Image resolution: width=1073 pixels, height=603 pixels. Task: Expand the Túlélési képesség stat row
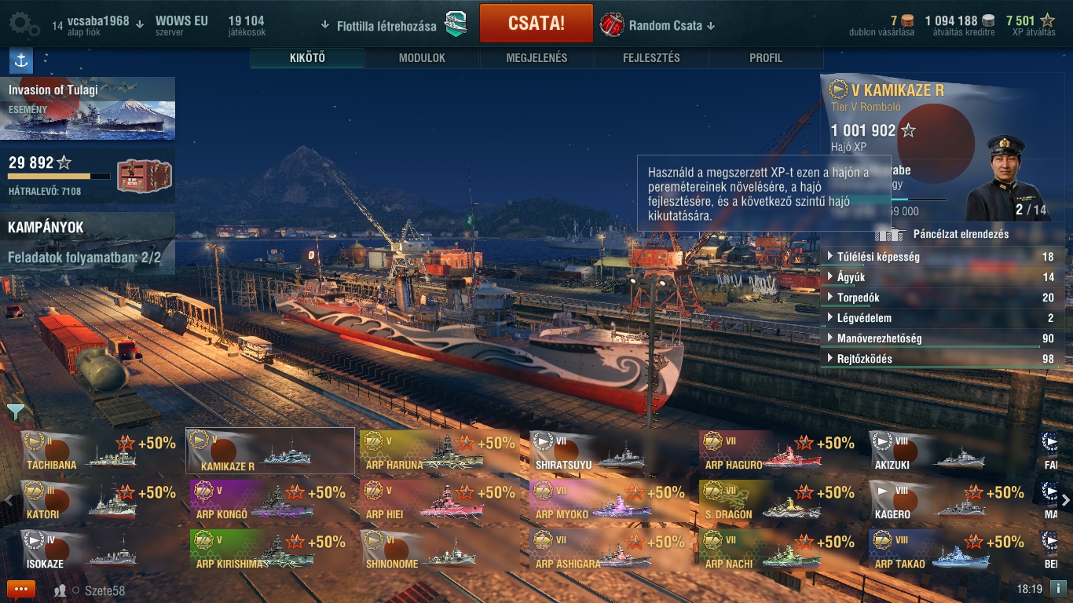(943, 257)
